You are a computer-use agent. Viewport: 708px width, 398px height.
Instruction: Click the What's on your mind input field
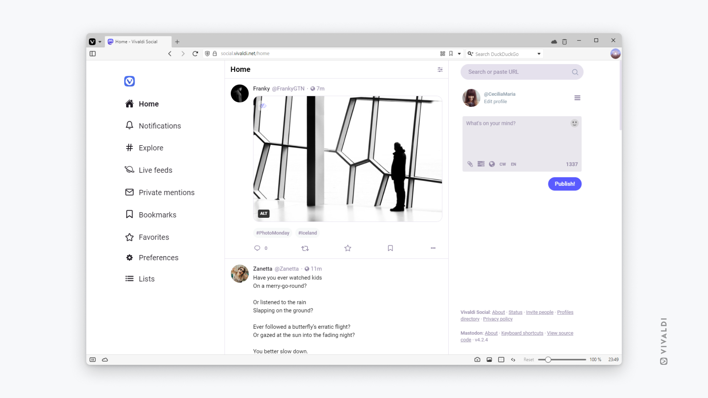click(x=521, y=137)
